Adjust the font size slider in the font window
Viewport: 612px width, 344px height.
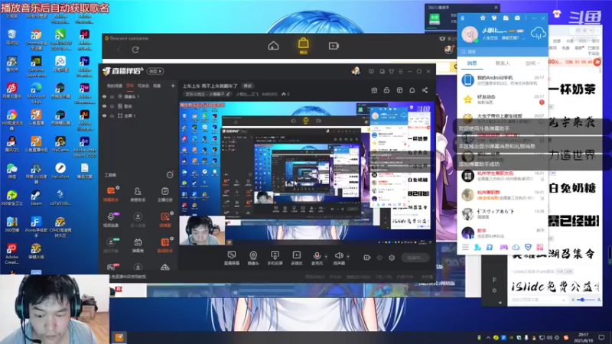(x=585, y=300)
